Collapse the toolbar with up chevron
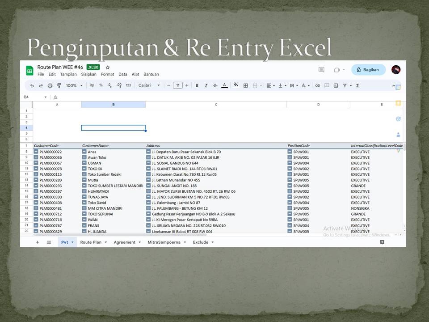Viewport: 429px width, 322px height. [394, 85]
